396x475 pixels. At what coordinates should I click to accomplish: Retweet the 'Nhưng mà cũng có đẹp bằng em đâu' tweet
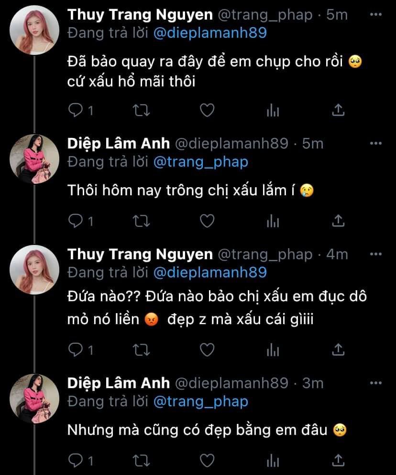click(141, 461)
